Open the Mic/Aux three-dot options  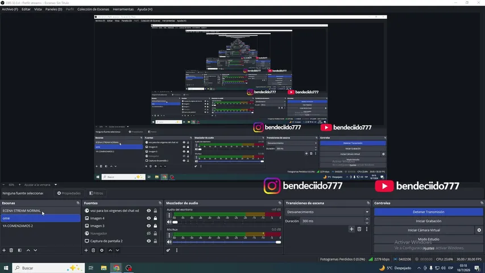(169, 235)
